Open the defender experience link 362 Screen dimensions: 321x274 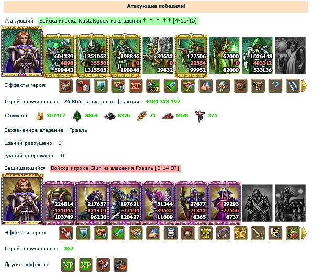[x=69, y=249]
